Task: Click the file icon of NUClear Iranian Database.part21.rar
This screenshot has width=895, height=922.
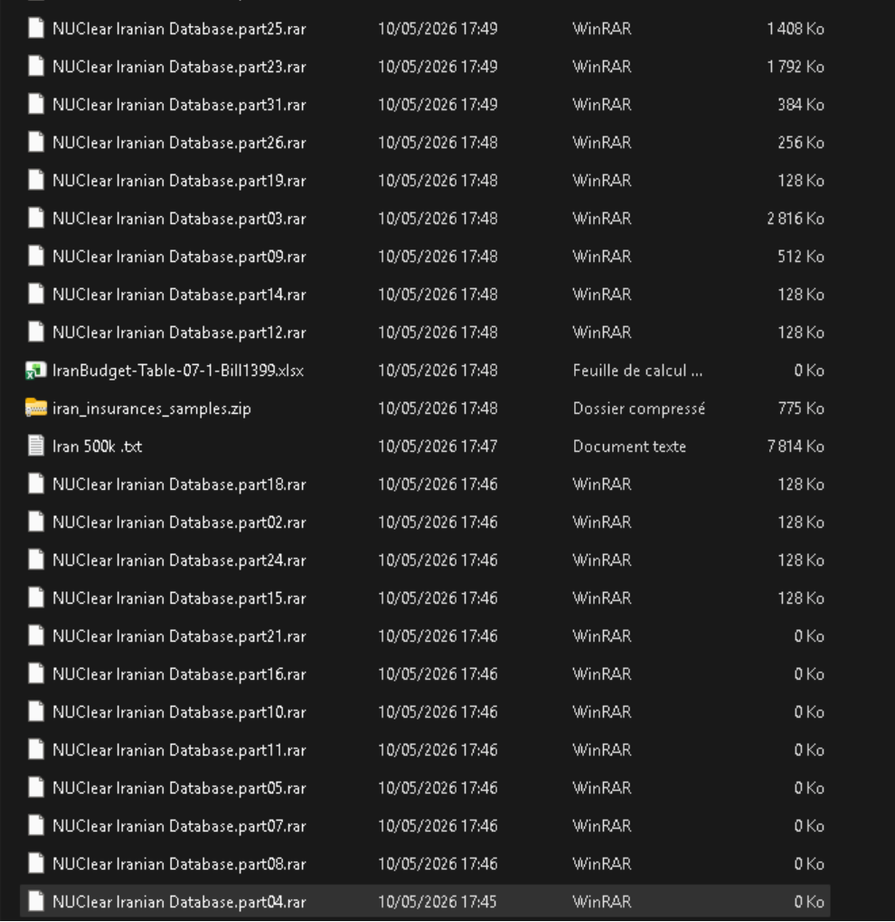Action: coord(36,636)
